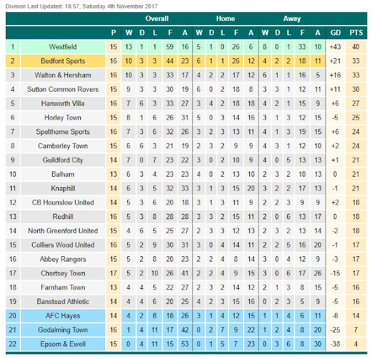Click Chertsey Town team name
Viewport: 372px width, 358px height.
[x=63, y=273]
